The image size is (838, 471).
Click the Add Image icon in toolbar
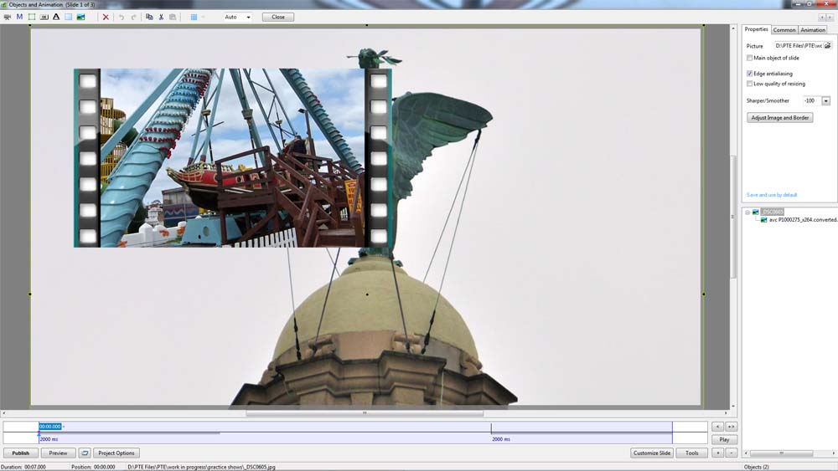[x=80, y=17]
